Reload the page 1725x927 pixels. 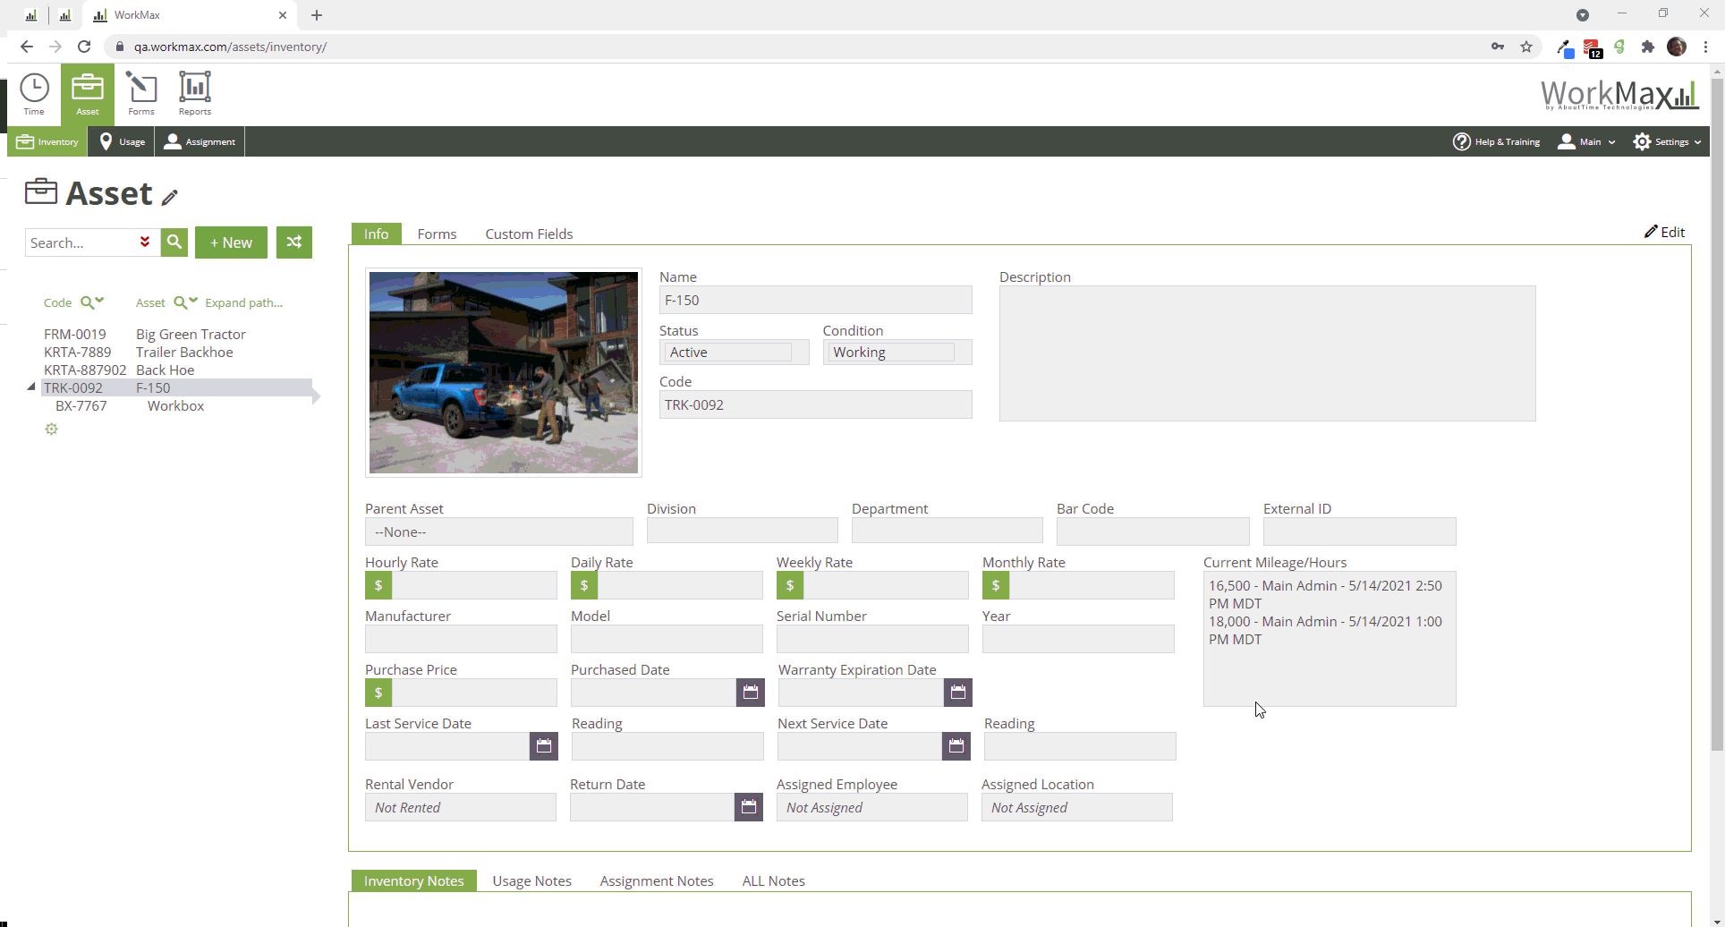click(x=84, y=47)
